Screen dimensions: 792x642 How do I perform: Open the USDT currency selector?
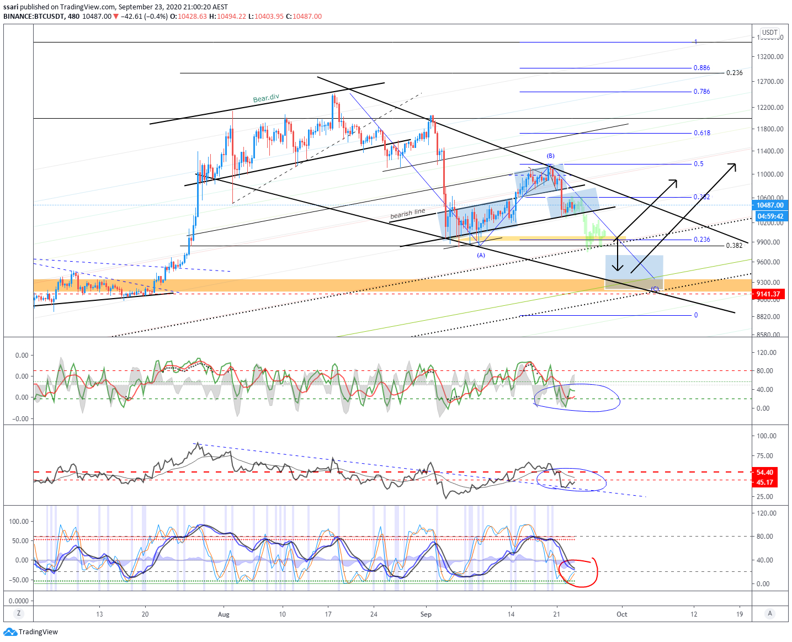[770, 33]
